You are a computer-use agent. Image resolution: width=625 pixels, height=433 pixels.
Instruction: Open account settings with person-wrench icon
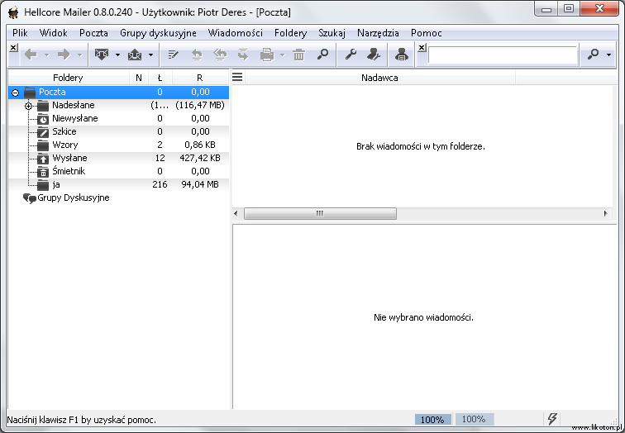pyautogui.click(x=374, y=55)
